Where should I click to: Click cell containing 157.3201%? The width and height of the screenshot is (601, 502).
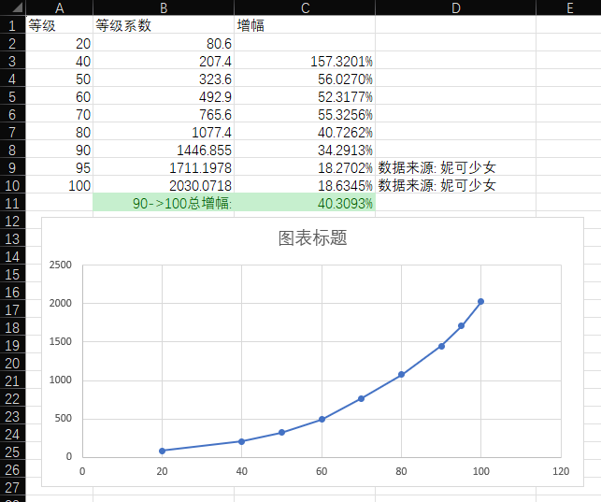click(305, 61)
